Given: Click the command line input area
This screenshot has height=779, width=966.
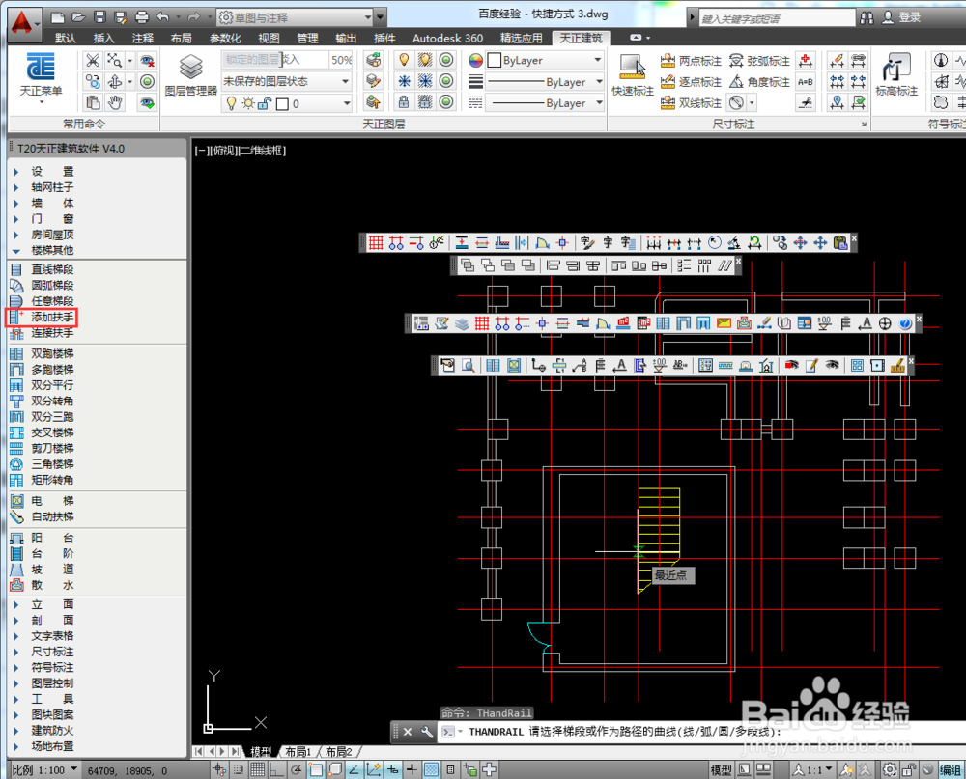Looking at the screenshot, I should pyautogui.click(x=702, y=732).
